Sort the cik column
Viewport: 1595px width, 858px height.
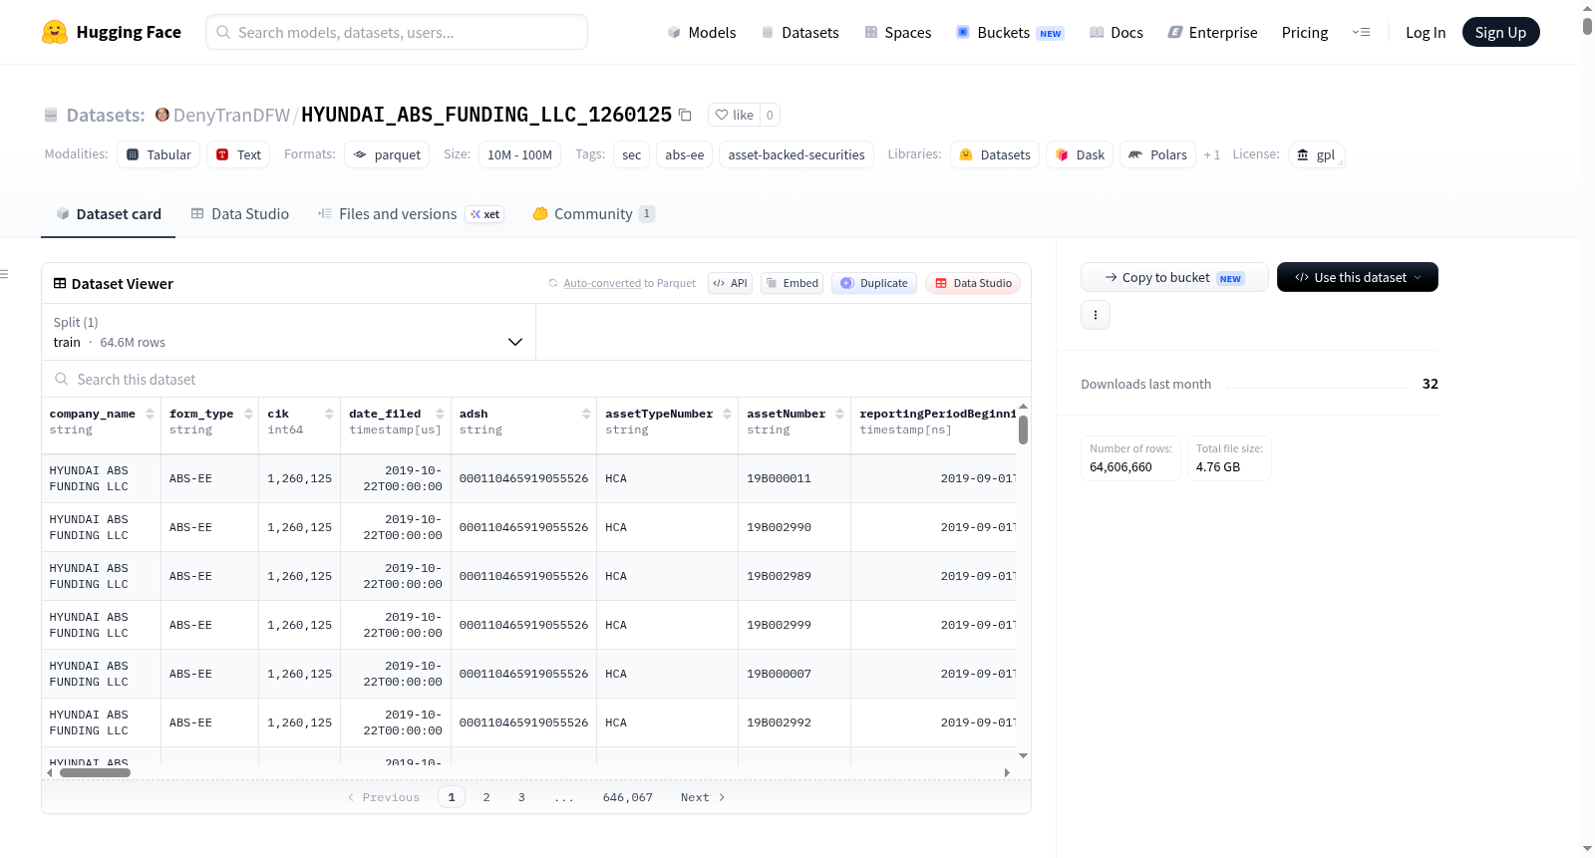point(329,414)
